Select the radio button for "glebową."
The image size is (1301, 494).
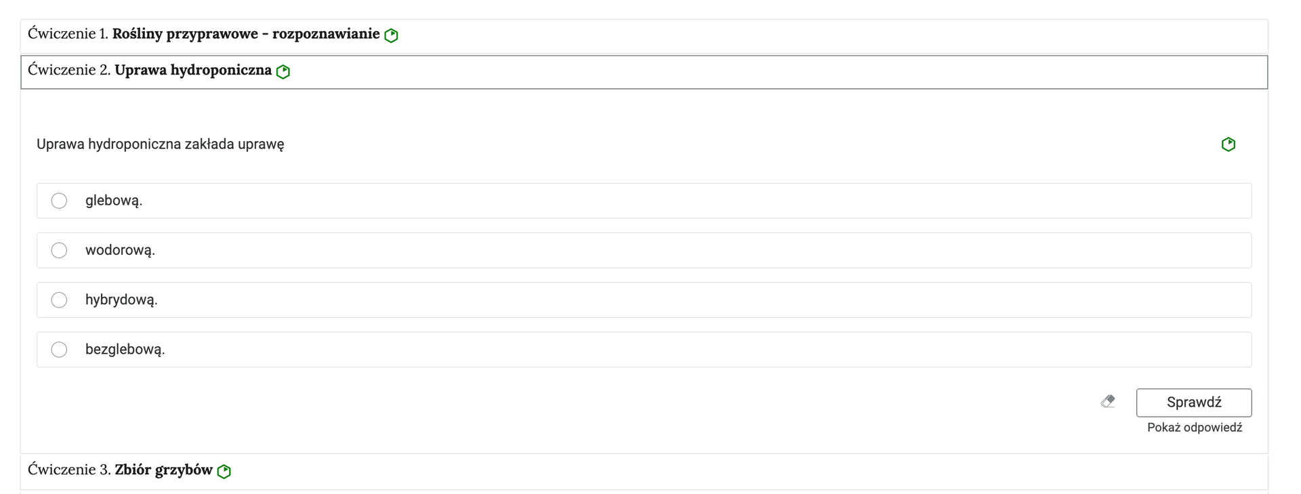coord(60,201)
